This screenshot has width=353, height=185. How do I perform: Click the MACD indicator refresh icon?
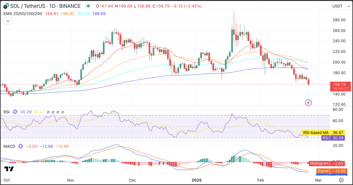[20, 146]
